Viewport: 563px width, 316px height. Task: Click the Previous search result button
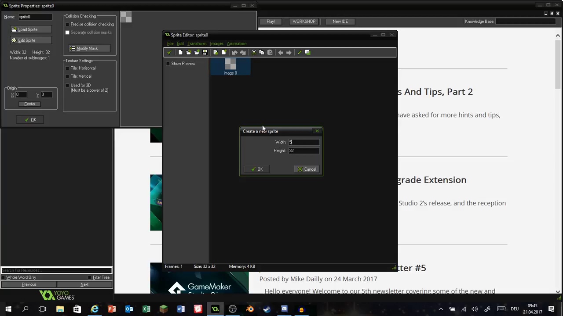29,284
